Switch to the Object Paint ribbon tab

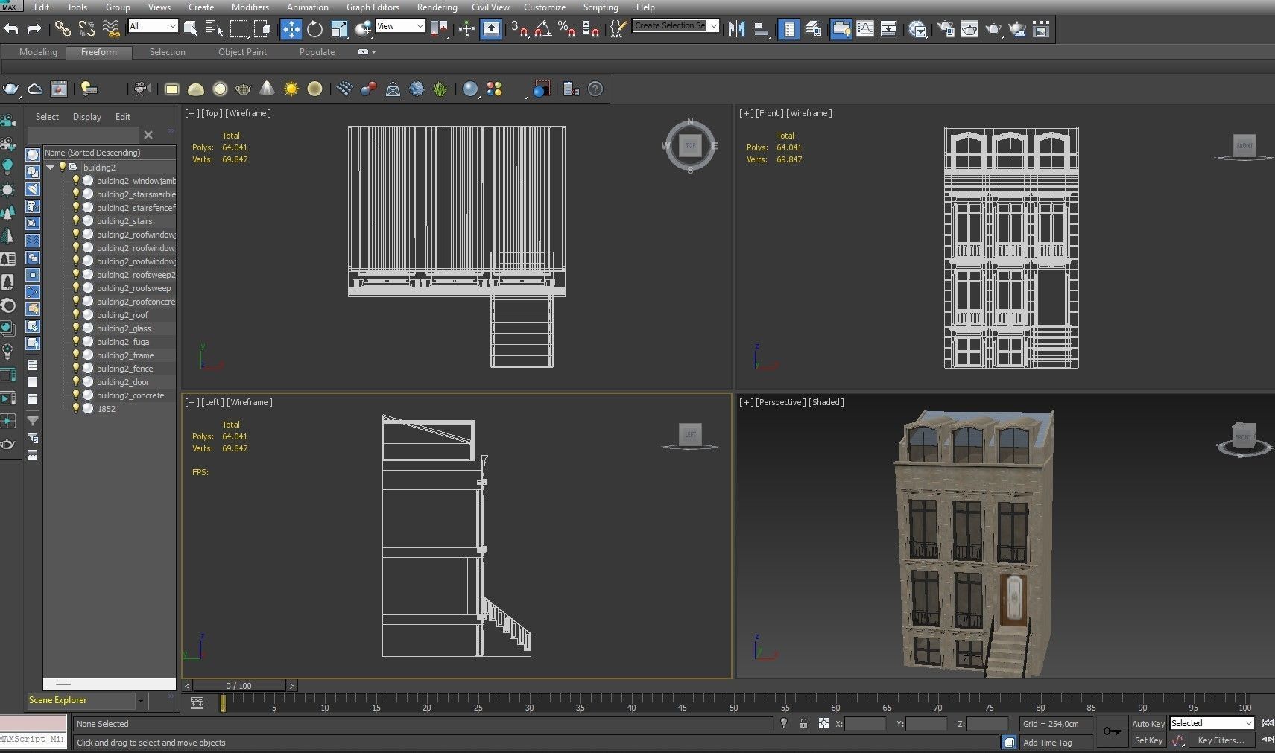(242, 52)
